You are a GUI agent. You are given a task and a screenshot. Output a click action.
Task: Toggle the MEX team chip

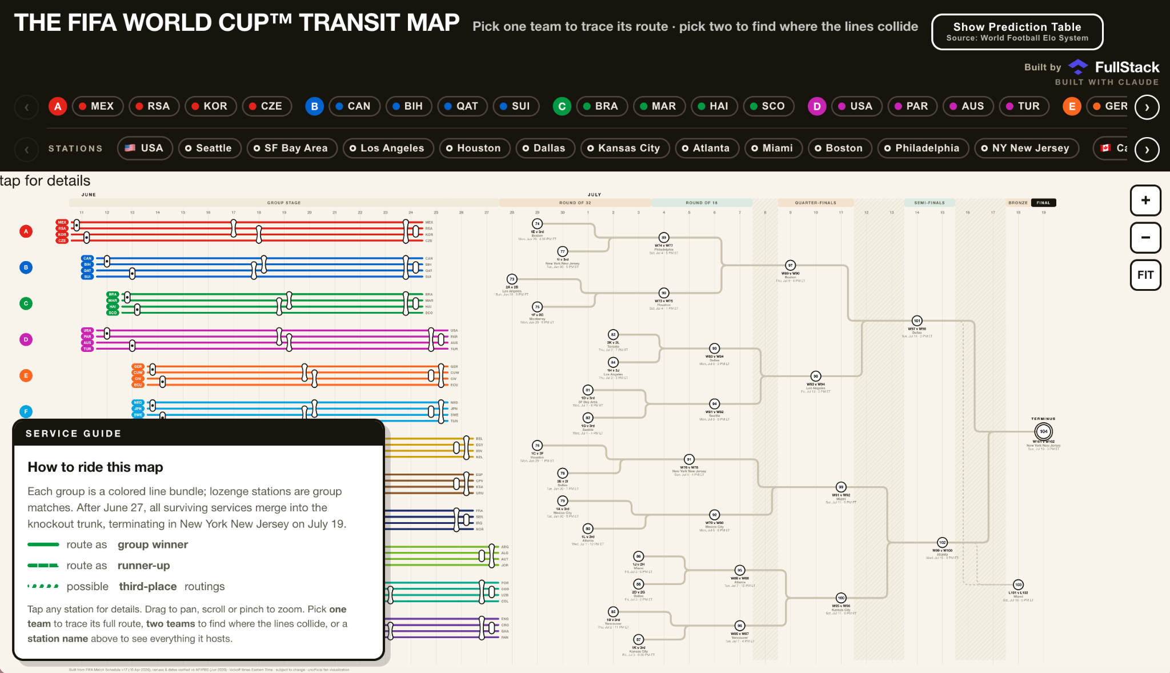(x=98, y=106)
